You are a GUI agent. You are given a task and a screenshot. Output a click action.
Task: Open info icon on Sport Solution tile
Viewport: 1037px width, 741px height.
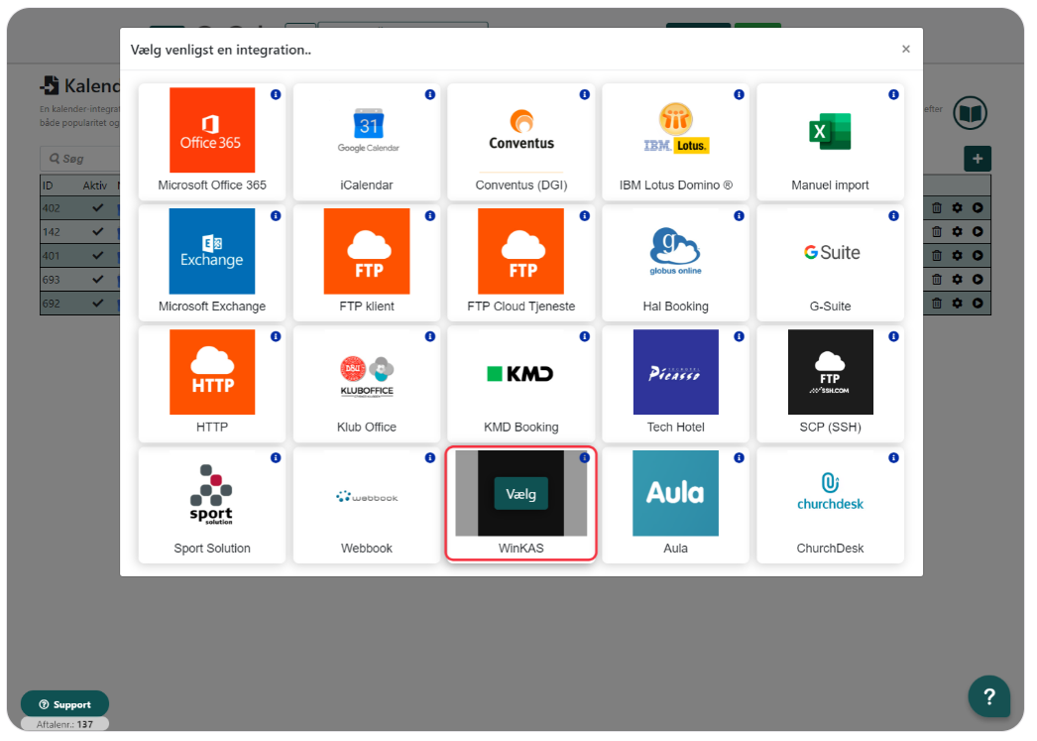[276, 458]
